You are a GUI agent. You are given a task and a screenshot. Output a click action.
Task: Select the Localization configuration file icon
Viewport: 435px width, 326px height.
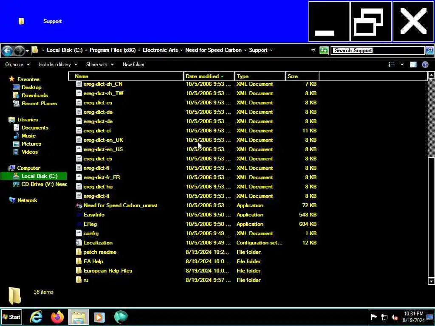(79, 243)
